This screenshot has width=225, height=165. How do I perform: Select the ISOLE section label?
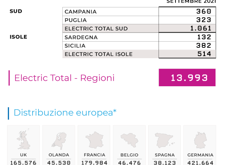tap(18, 37)
